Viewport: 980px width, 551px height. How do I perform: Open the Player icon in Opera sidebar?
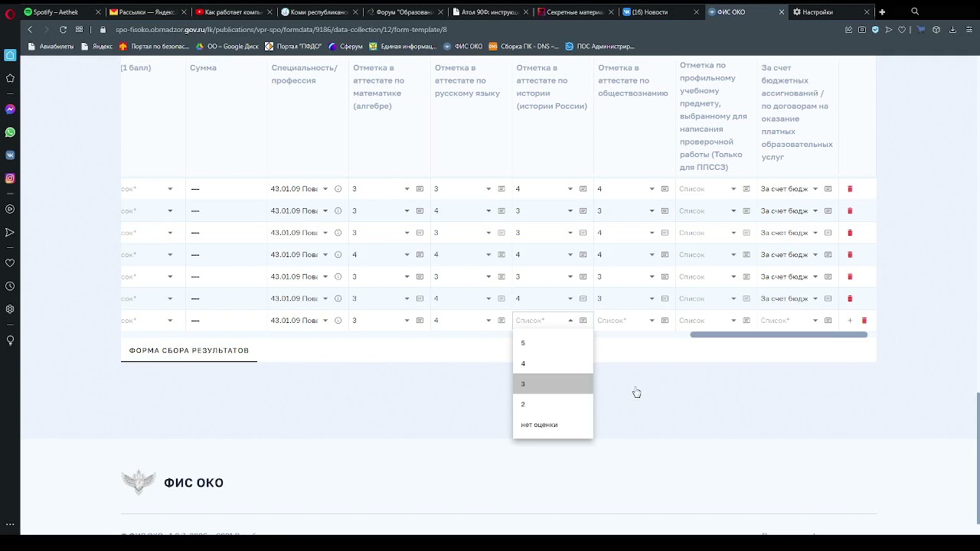(x=10, y=209)
